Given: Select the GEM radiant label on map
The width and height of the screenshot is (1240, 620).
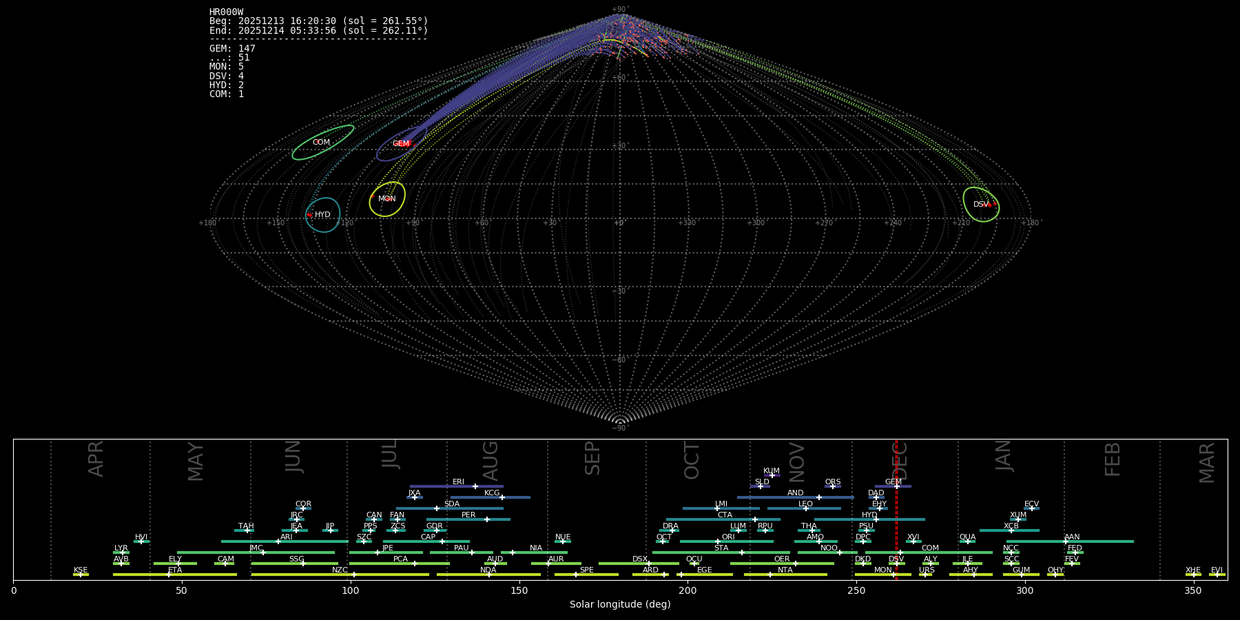Looking at the screenshot, I should click(400, 144).
